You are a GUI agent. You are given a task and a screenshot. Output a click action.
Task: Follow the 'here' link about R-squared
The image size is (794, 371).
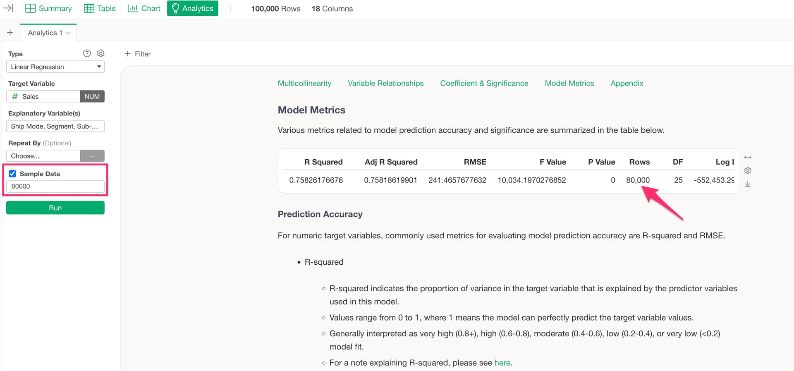(x=502, y=363)
